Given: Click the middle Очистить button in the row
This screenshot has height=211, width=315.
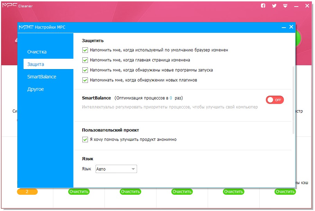Looking at the screenshot, I should pos(182,192).
